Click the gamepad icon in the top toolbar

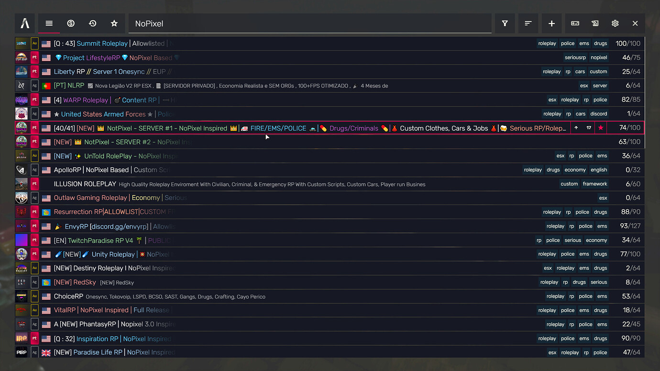575,23
